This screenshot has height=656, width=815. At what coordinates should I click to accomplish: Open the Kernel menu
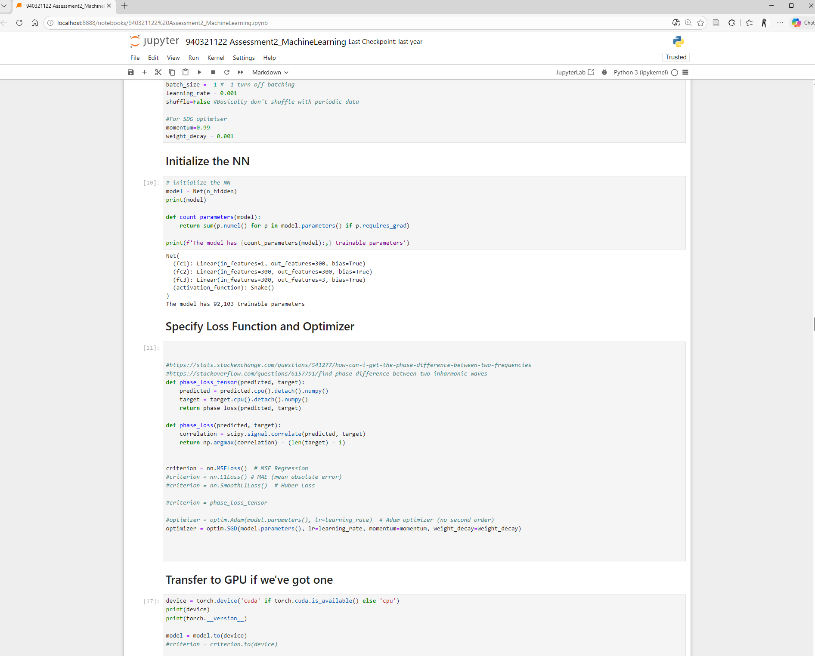coord(216,58)
